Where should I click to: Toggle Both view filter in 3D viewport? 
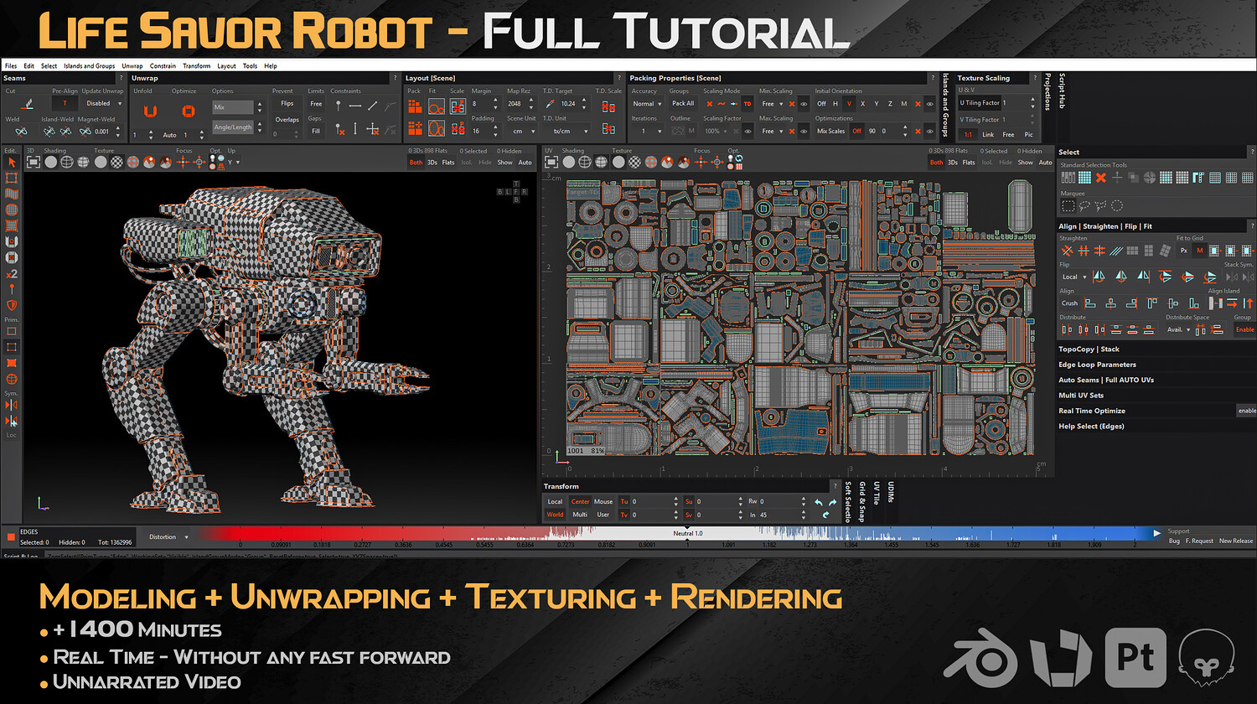click(x=416, y=163)
